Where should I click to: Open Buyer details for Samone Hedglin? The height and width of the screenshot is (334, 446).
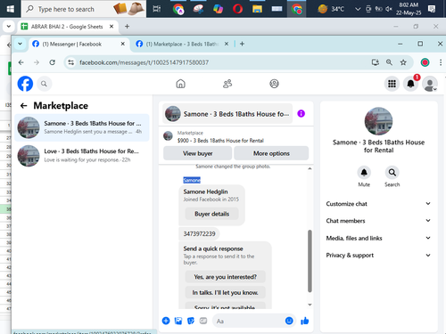(211, 214)
